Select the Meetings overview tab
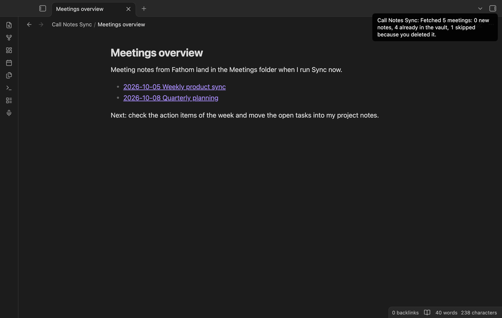 click(94, 9)
